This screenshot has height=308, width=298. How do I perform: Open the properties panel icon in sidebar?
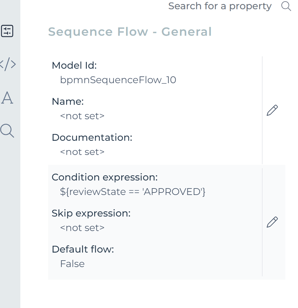point(7,31)
